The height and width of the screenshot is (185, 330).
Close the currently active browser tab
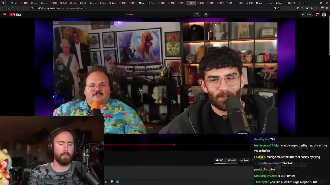(194, 3)
